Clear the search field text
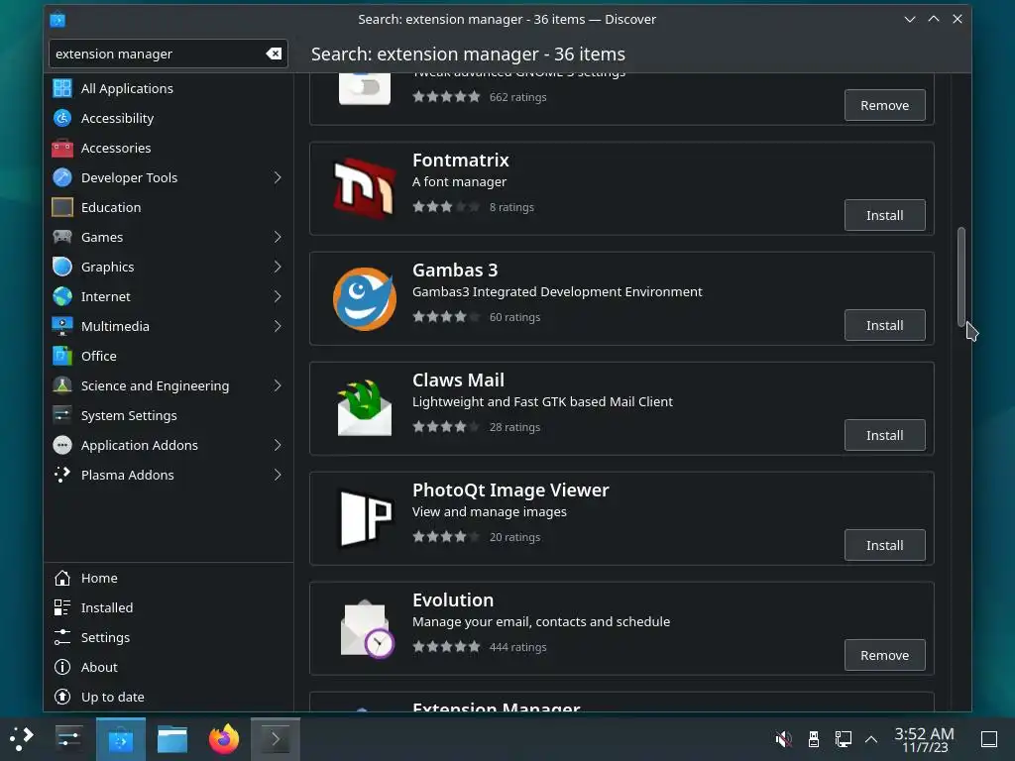The width and height of the screenshot is (1015, 761). click(274, 54)
